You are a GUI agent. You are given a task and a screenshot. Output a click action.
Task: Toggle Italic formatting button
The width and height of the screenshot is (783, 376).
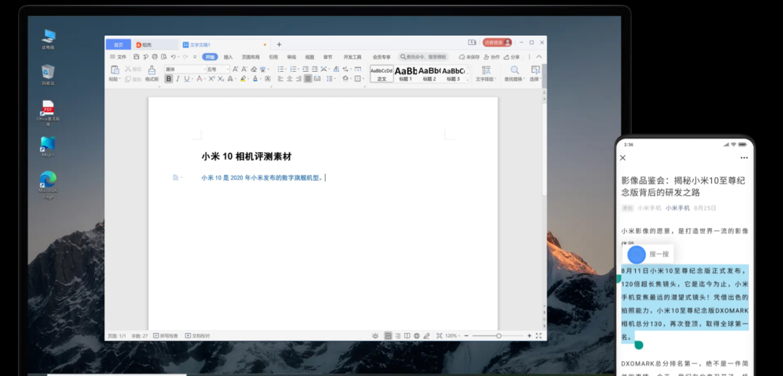[178, 78]
